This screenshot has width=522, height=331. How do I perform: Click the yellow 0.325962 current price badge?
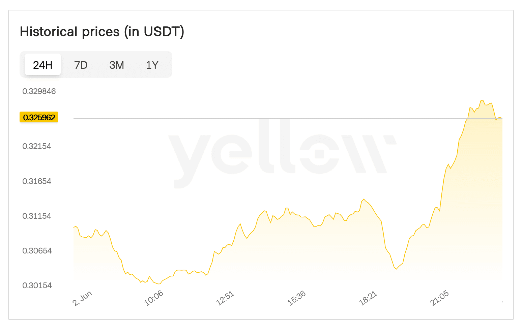(39, 117)
